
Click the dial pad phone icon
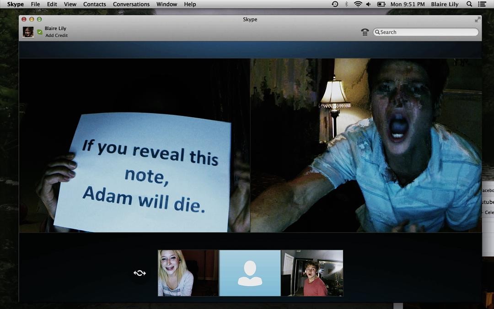point(365,32)
